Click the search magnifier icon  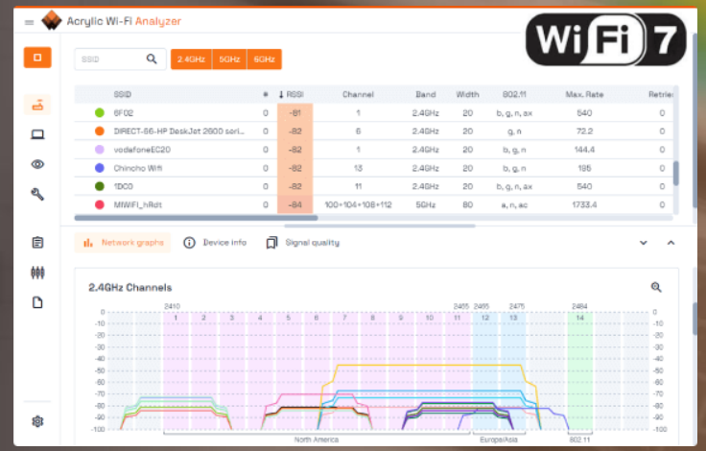(152, 59)
